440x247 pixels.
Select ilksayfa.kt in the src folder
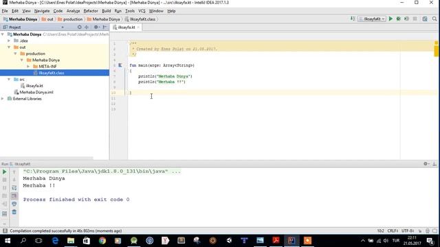(x=32, y=86)
